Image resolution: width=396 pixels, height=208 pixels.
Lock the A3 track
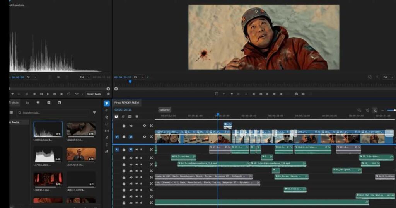coord(124,164)
